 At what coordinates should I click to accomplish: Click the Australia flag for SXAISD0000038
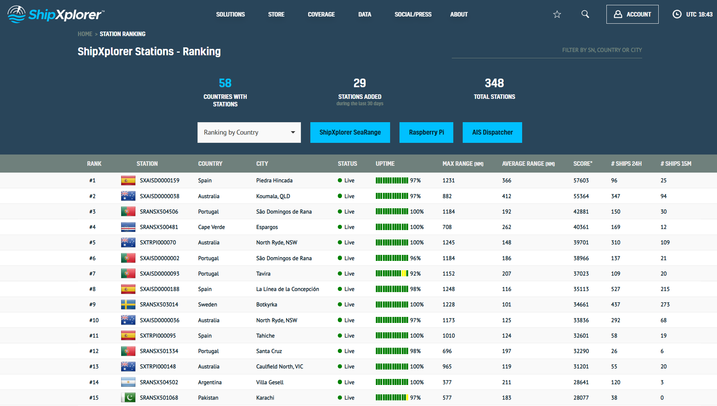[x=128, y=196]
